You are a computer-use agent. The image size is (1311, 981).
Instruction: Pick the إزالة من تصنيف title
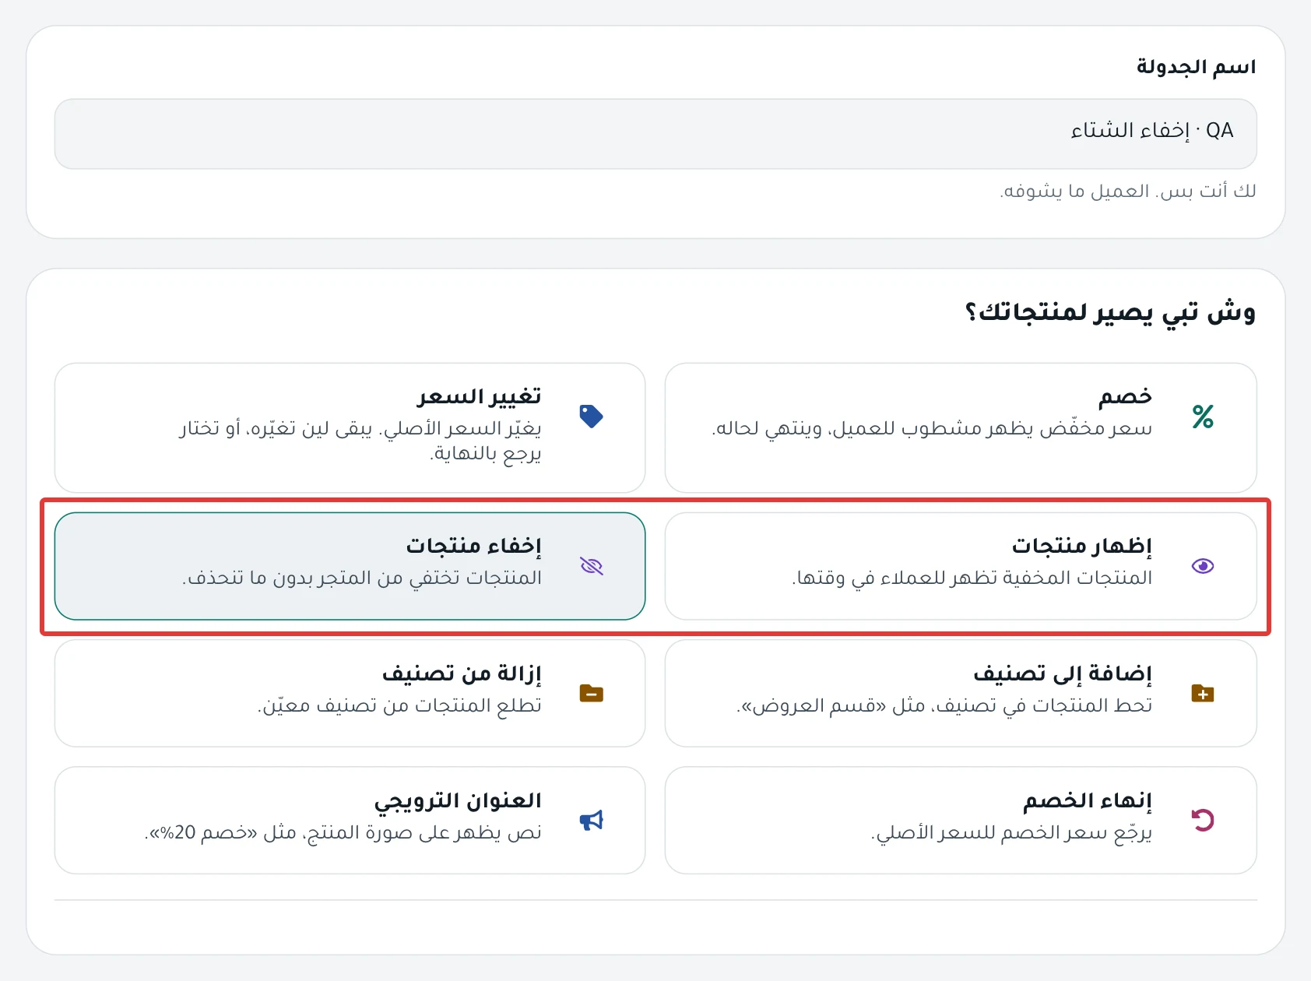point(462,673)
